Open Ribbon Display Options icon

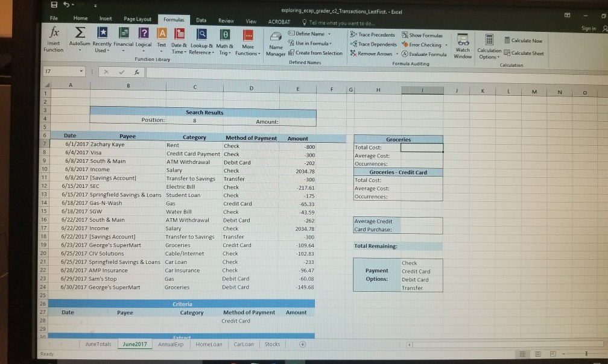567,15
